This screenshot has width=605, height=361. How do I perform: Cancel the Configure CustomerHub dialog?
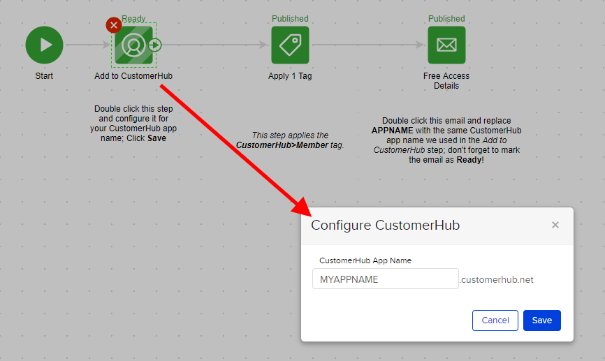495,320
